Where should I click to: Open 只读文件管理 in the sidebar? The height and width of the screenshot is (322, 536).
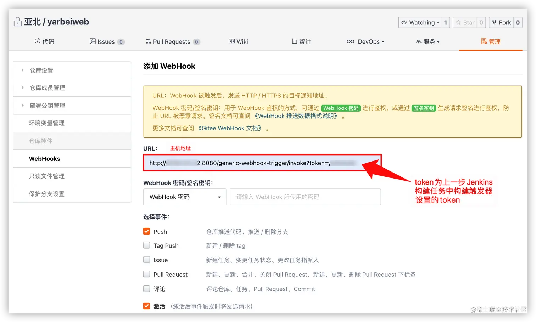72,176
